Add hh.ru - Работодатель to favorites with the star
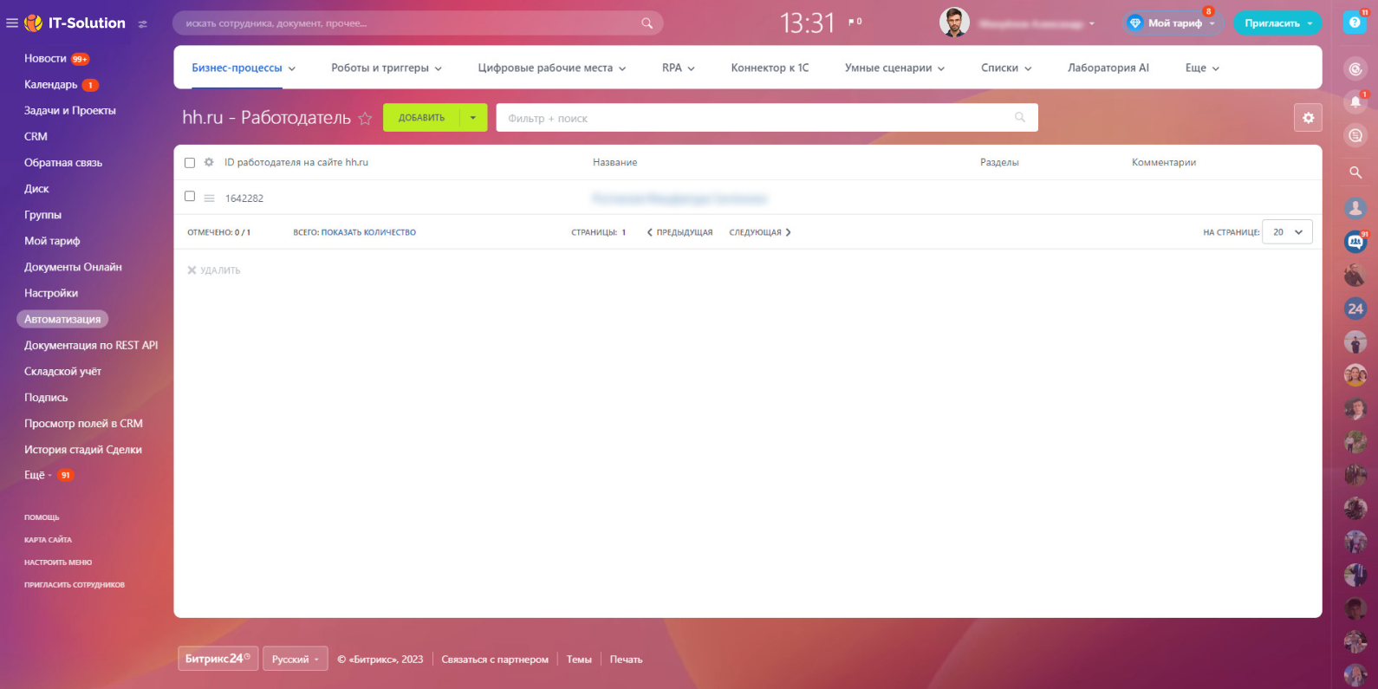This screenshot has height=689, width=1378. (x=365, y=119)
